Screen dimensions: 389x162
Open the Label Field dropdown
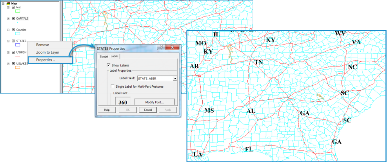175,79
